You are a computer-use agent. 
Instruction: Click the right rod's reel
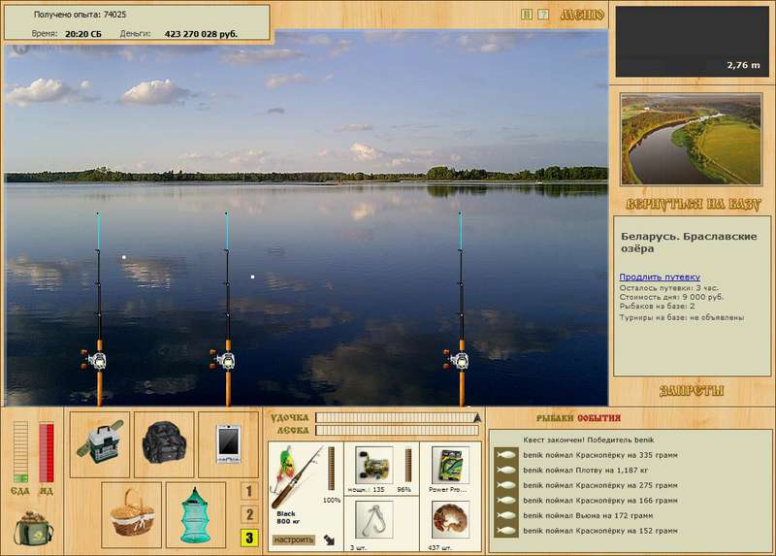pos(457,360)
